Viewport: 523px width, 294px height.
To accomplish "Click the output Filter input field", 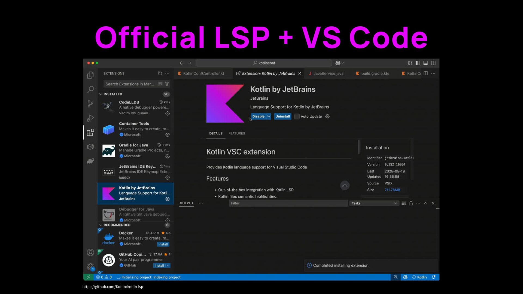I will (288, 203).
